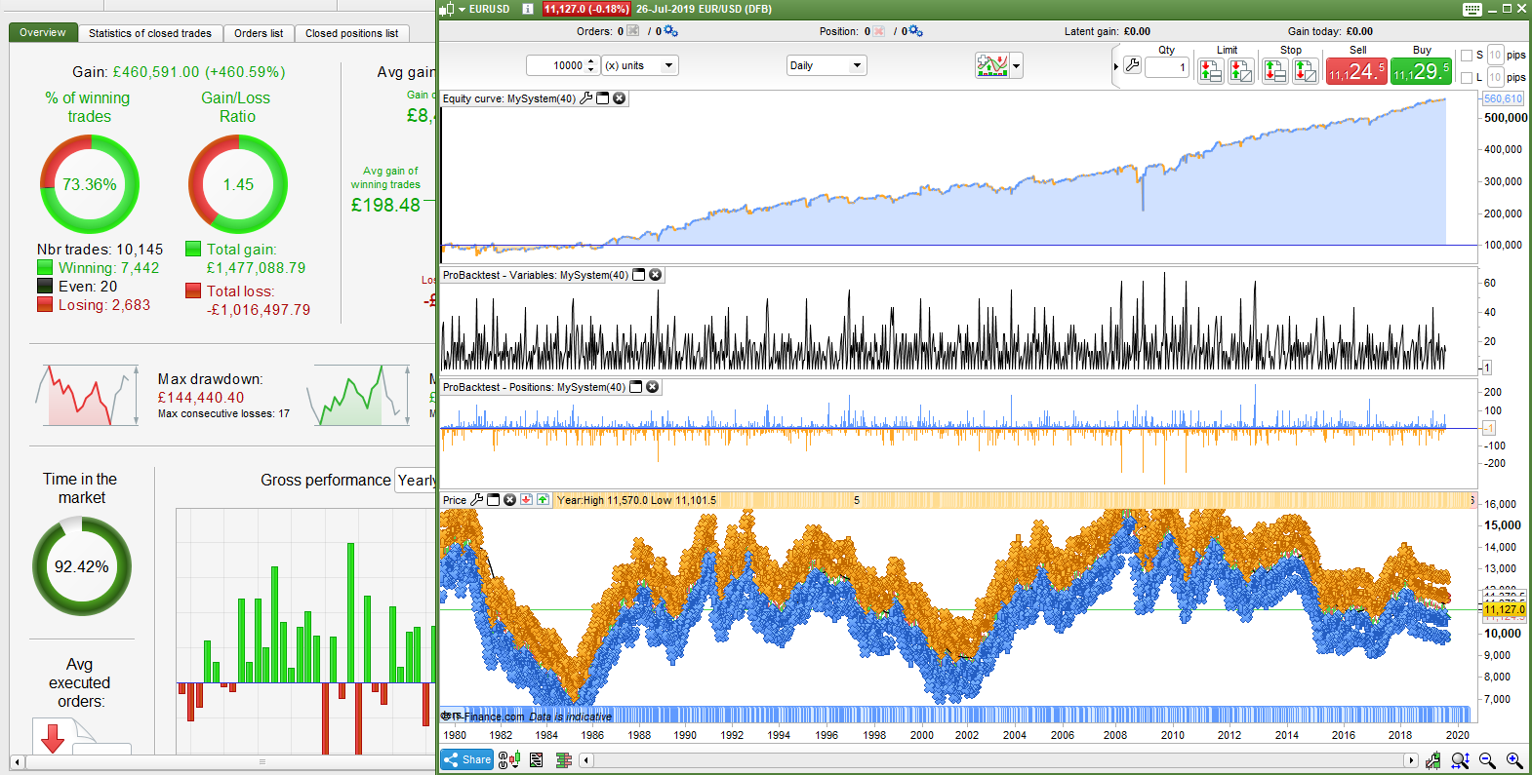Maximize the ProBacktest Positions panel
Viewport: 1532px width, 775px height.
click(x=636, y=387)
